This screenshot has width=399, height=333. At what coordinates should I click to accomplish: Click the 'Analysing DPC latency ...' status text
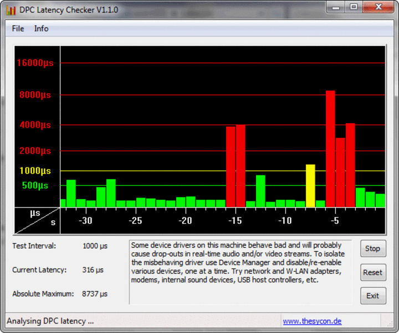[x=50, y=321]
